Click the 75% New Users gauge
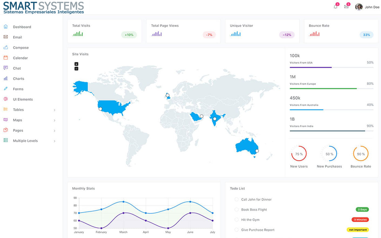381x238 pixels. click(299, 154)
